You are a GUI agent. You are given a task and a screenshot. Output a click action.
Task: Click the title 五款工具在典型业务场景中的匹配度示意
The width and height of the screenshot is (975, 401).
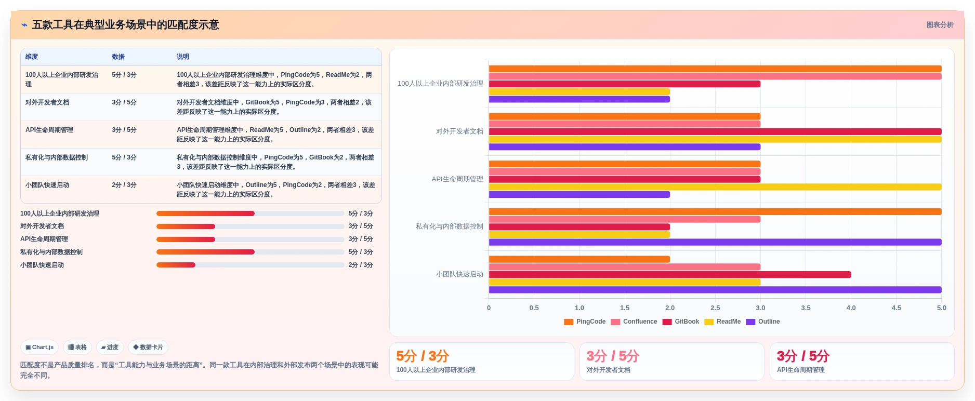tap(126, 25)
